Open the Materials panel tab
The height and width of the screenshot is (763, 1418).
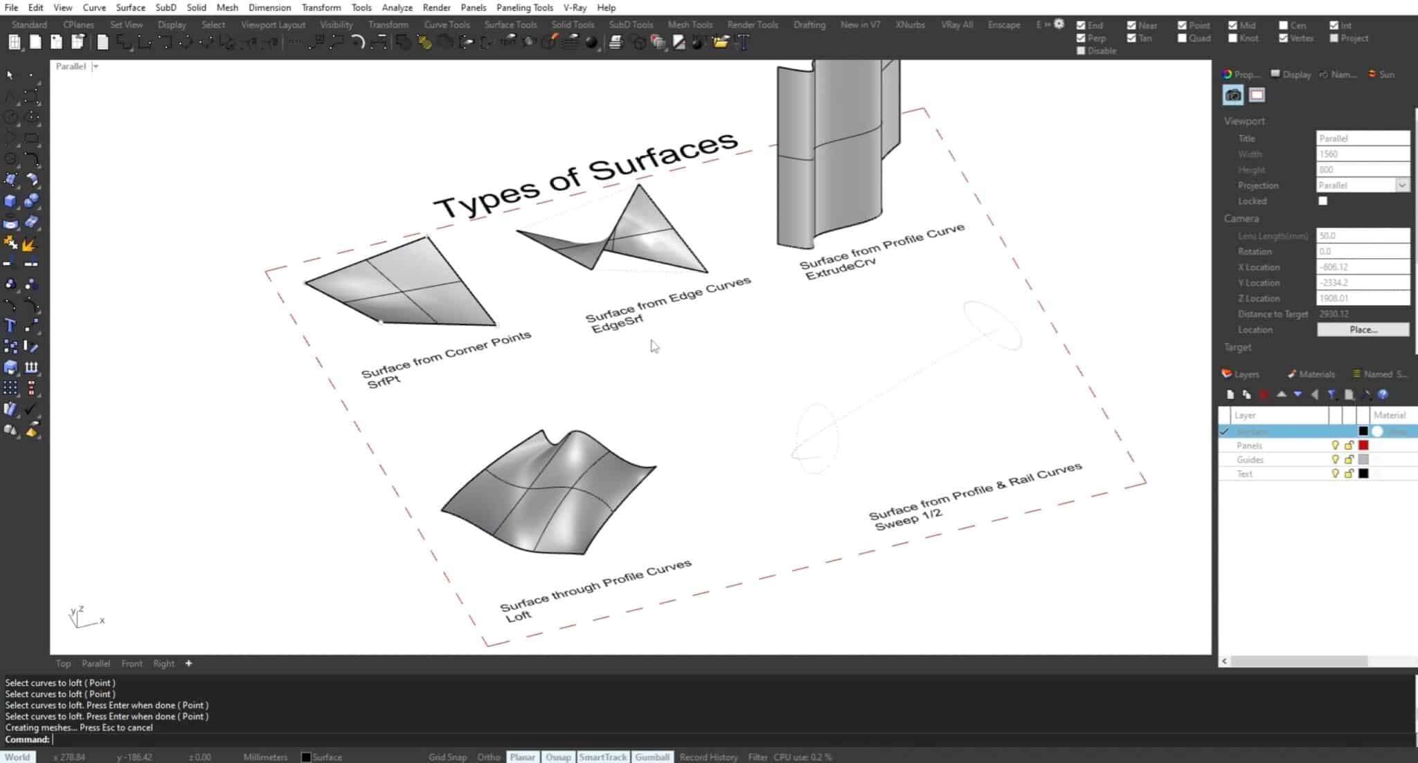[1311, 374]
